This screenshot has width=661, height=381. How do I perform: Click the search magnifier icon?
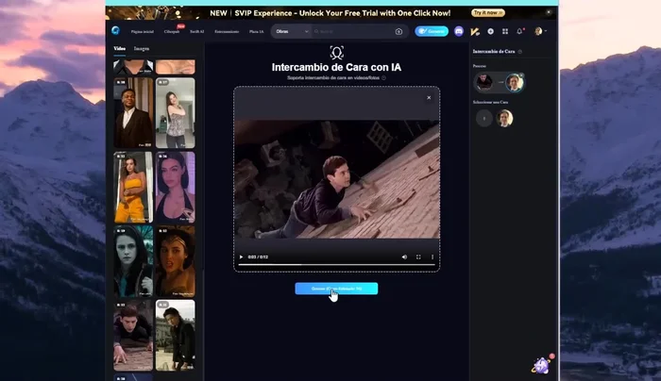(x=316, y=31)
